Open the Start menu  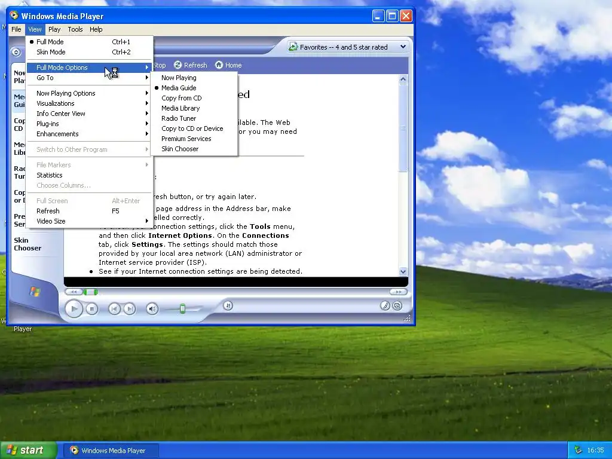click(27, 450)
